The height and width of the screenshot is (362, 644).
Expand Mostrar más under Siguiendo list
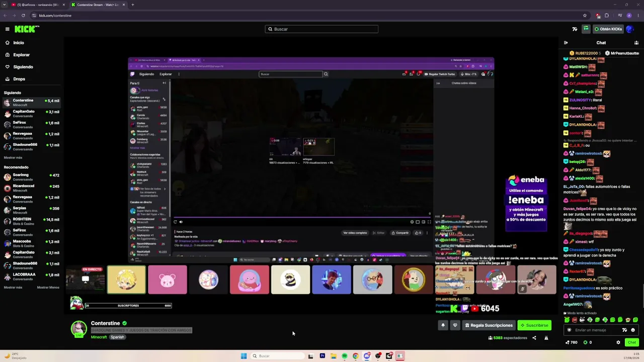13,158
